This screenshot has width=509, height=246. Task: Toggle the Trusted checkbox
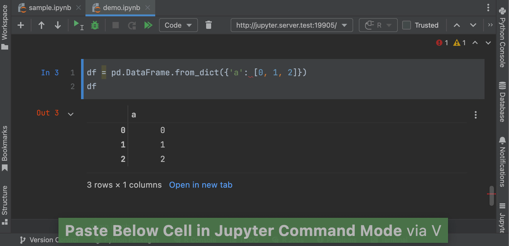pyautogui.click(x=407, y=25)
